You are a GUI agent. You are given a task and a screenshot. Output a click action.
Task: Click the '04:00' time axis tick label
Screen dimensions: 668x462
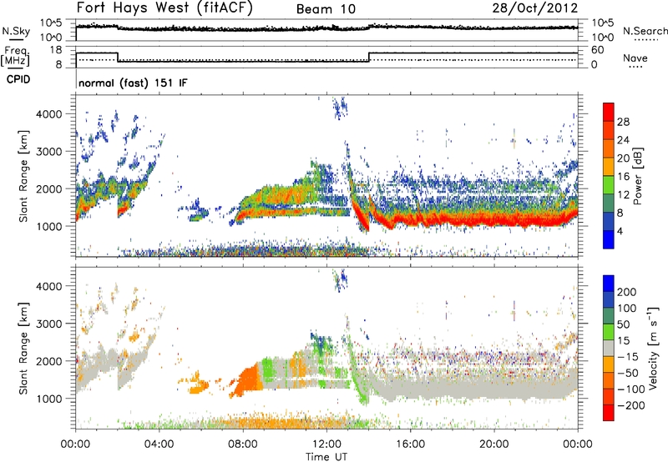(159, 444)
